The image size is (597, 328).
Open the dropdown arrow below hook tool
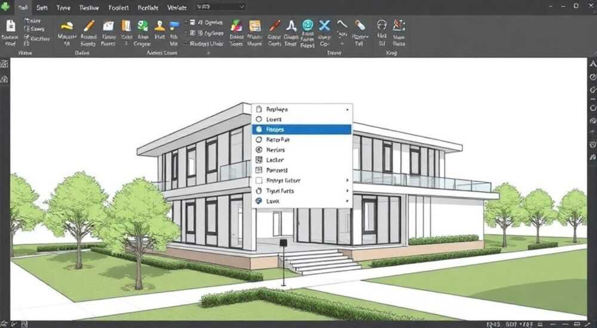click(x=342, y=44)
